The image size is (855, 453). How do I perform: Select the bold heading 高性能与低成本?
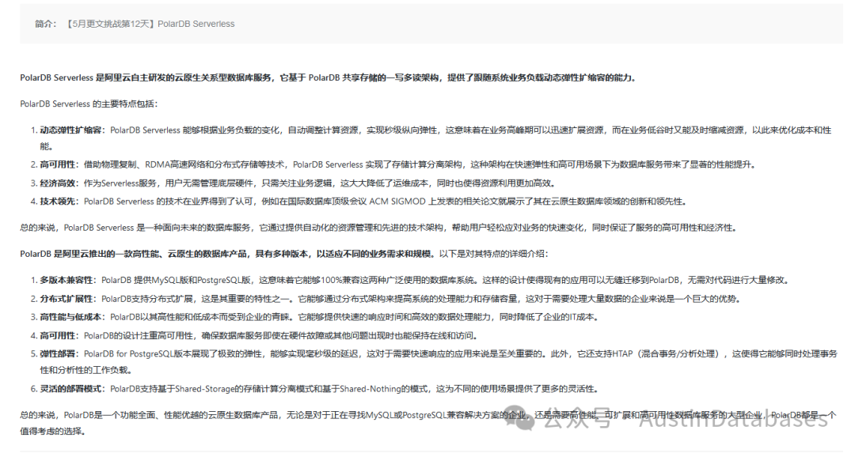(71, 317)
